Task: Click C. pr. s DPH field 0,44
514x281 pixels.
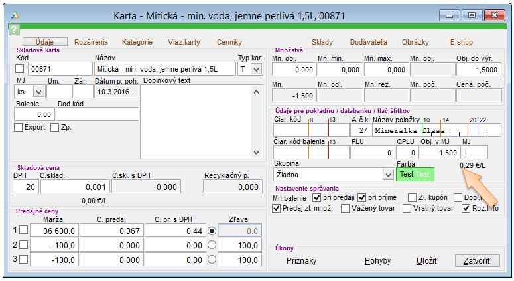Action: [x=175, y=231]
